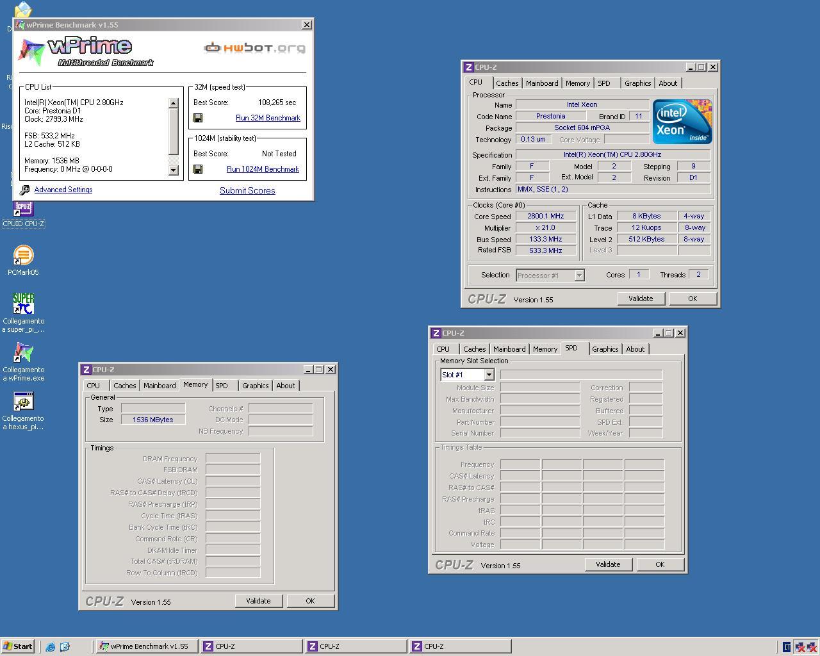The height and width of the screenshot is (656, 820).
Task: Open Graphics tab in the SPD window
Action: pos(605,349)
